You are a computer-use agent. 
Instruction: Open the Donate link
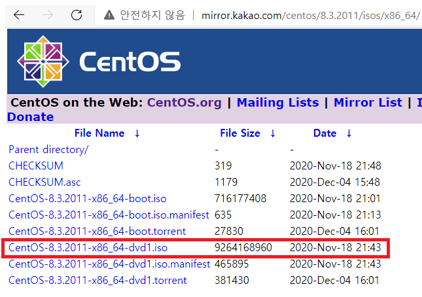[30, 117]
